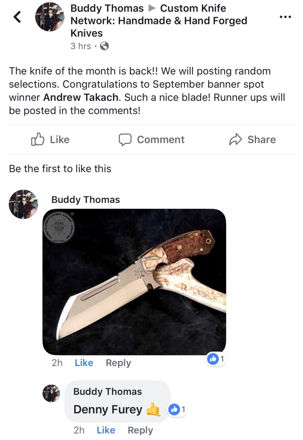
Task: Like the knife photo comment
Action: click(84, 363)
